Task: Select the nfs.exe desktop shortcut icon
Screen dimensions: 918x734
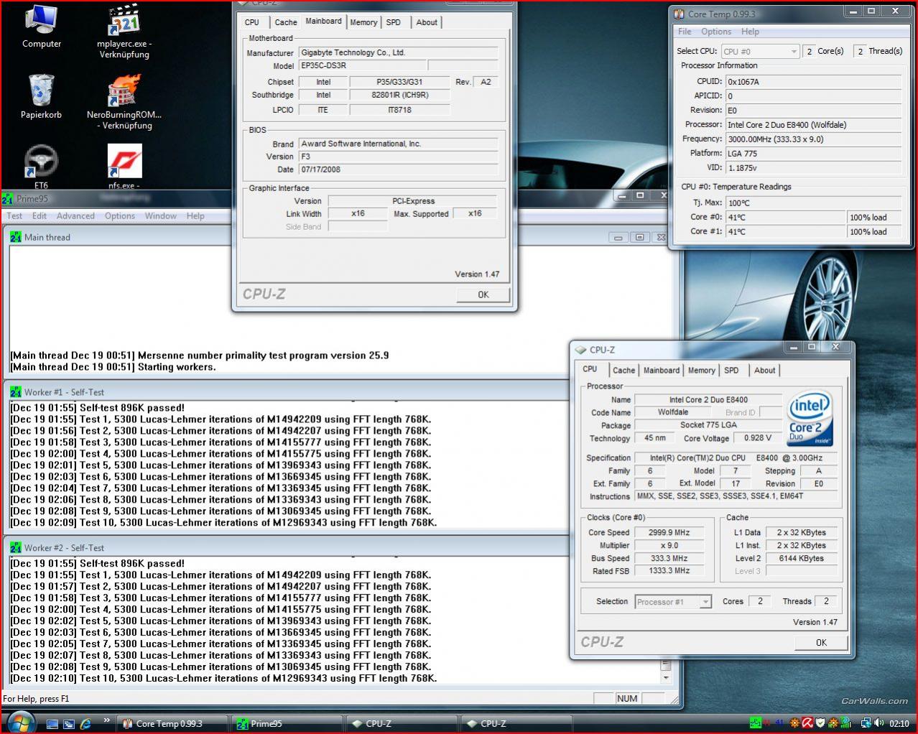Action: [x=124, y=162]
